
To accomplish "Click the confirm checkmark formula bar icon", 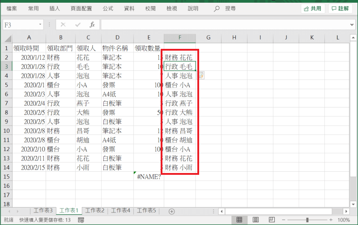I will (77, 25).
